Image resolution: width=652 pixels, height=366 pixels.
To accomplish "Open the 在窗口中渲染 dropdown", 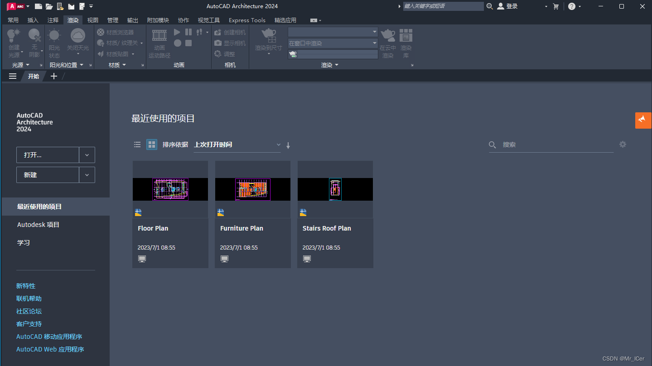I will click(333, 43).
